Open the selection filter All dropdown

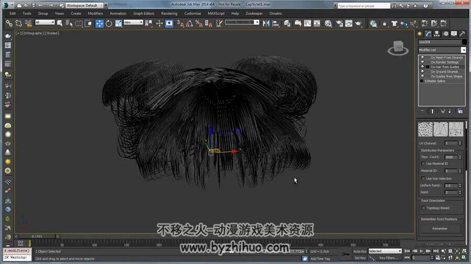[x=45, y=22]
